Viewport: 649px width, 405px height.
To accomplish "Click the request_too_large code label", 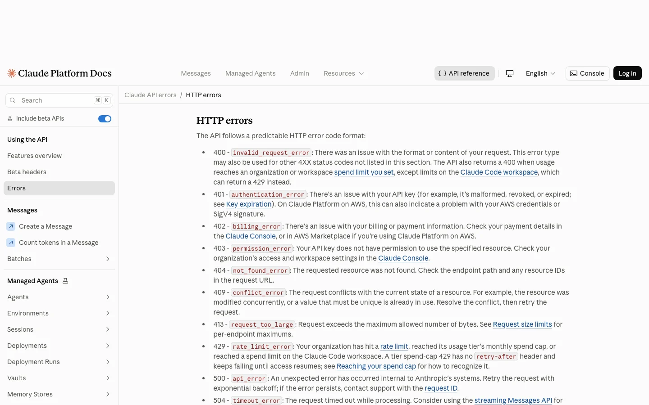I will pyautogui.click(x=262, y=324).
